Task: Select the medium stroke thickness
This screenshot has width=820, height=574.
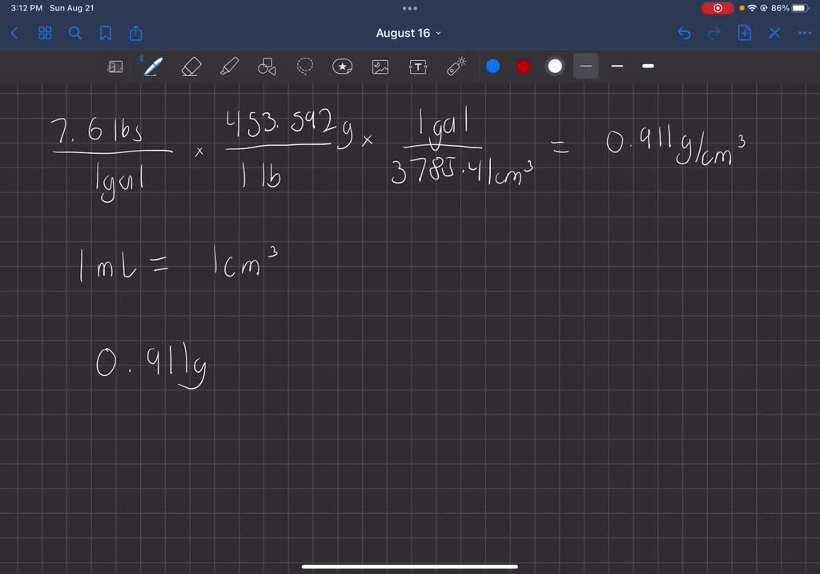Action: coord(617,67)
